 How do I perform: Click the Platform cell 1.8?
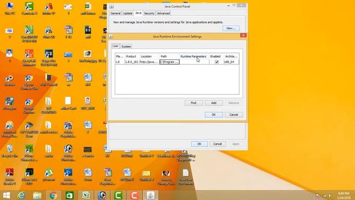[120, 62]
